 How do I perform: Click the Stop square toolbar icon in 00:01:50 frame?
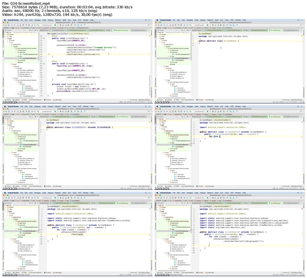pos(221,112)
